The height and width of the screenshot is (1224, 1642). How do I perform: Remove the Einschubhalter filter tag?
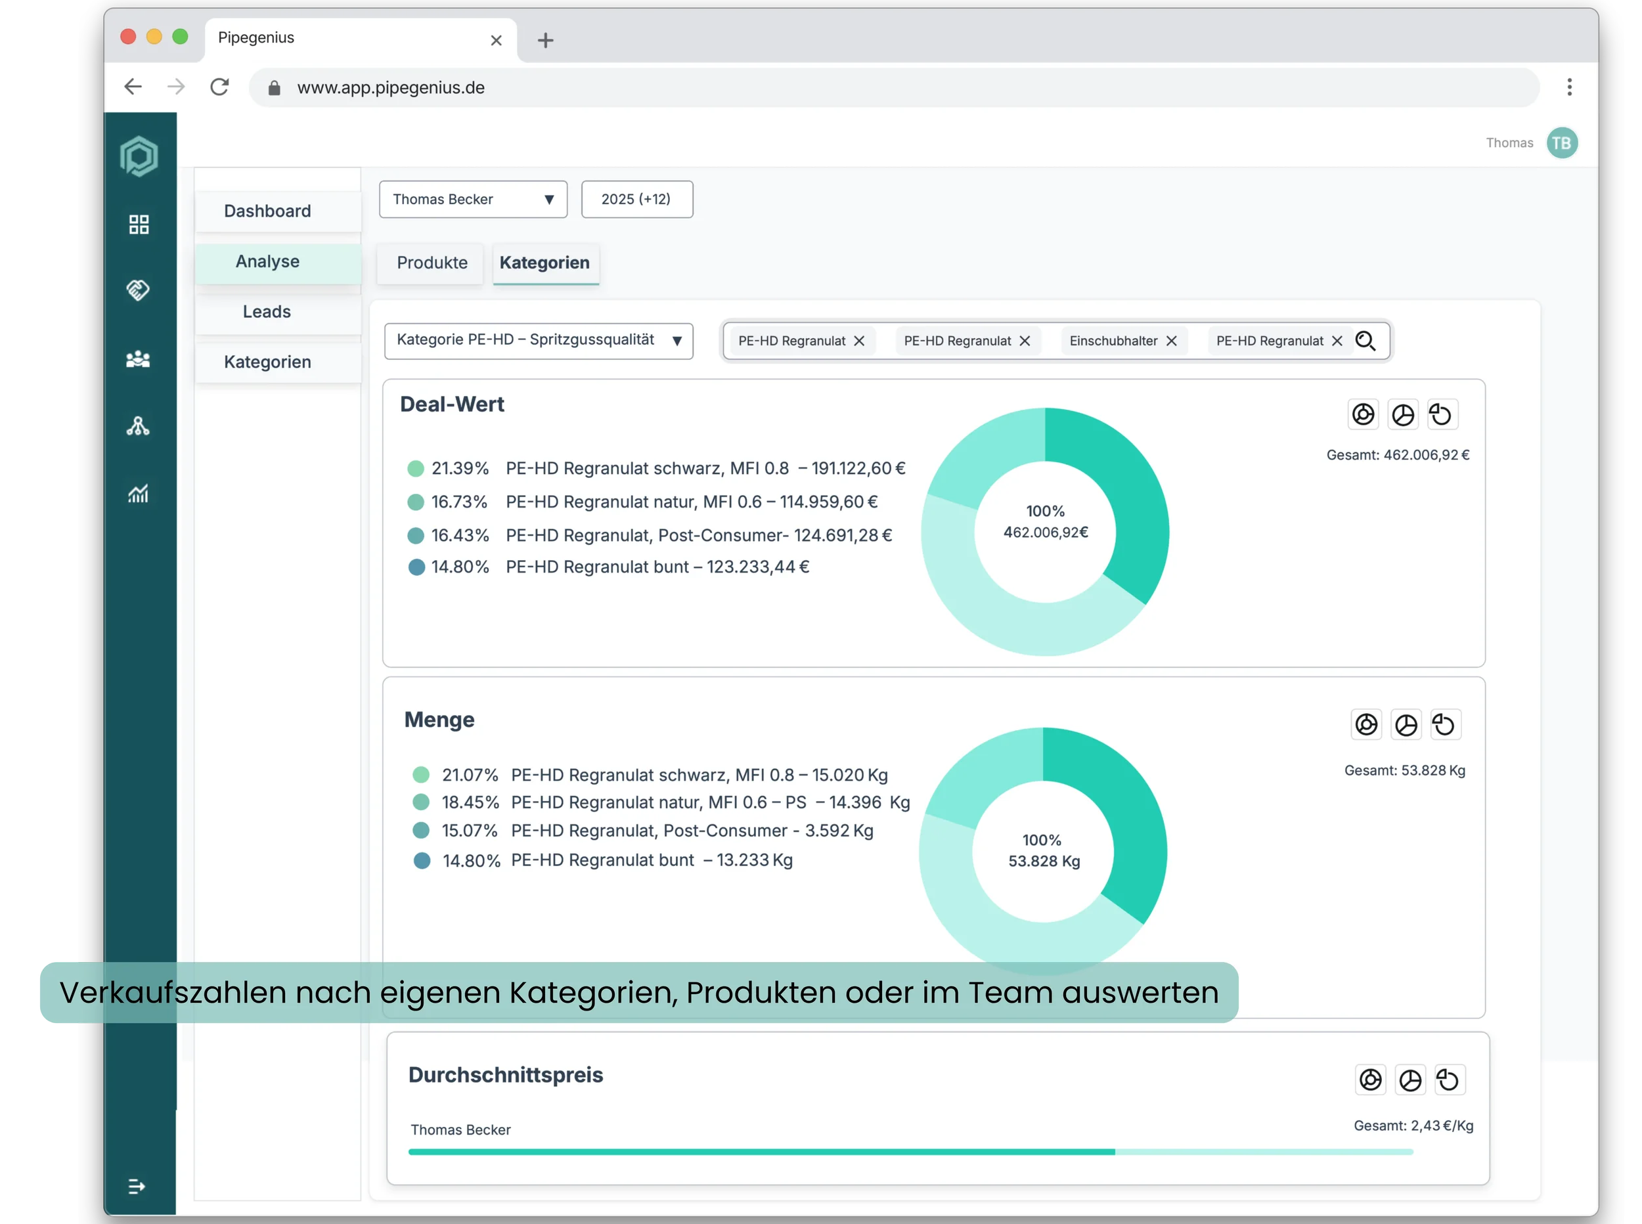[1172, 341]
